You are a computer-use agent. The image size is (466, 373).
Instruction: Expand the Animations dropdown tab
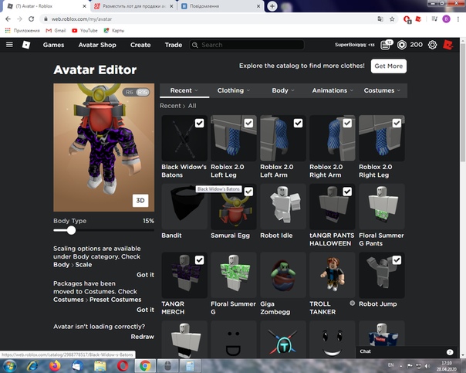[333, 90]
